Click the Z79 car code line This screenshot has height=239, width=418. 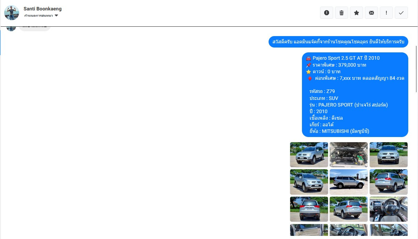pos(322,92)
